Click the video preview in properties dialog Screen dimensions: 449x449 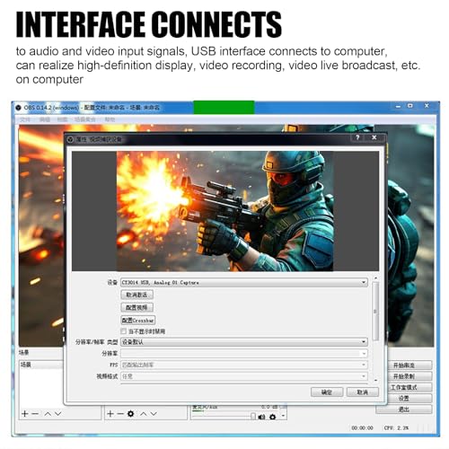pyautogui.click(x=225, y=211)
